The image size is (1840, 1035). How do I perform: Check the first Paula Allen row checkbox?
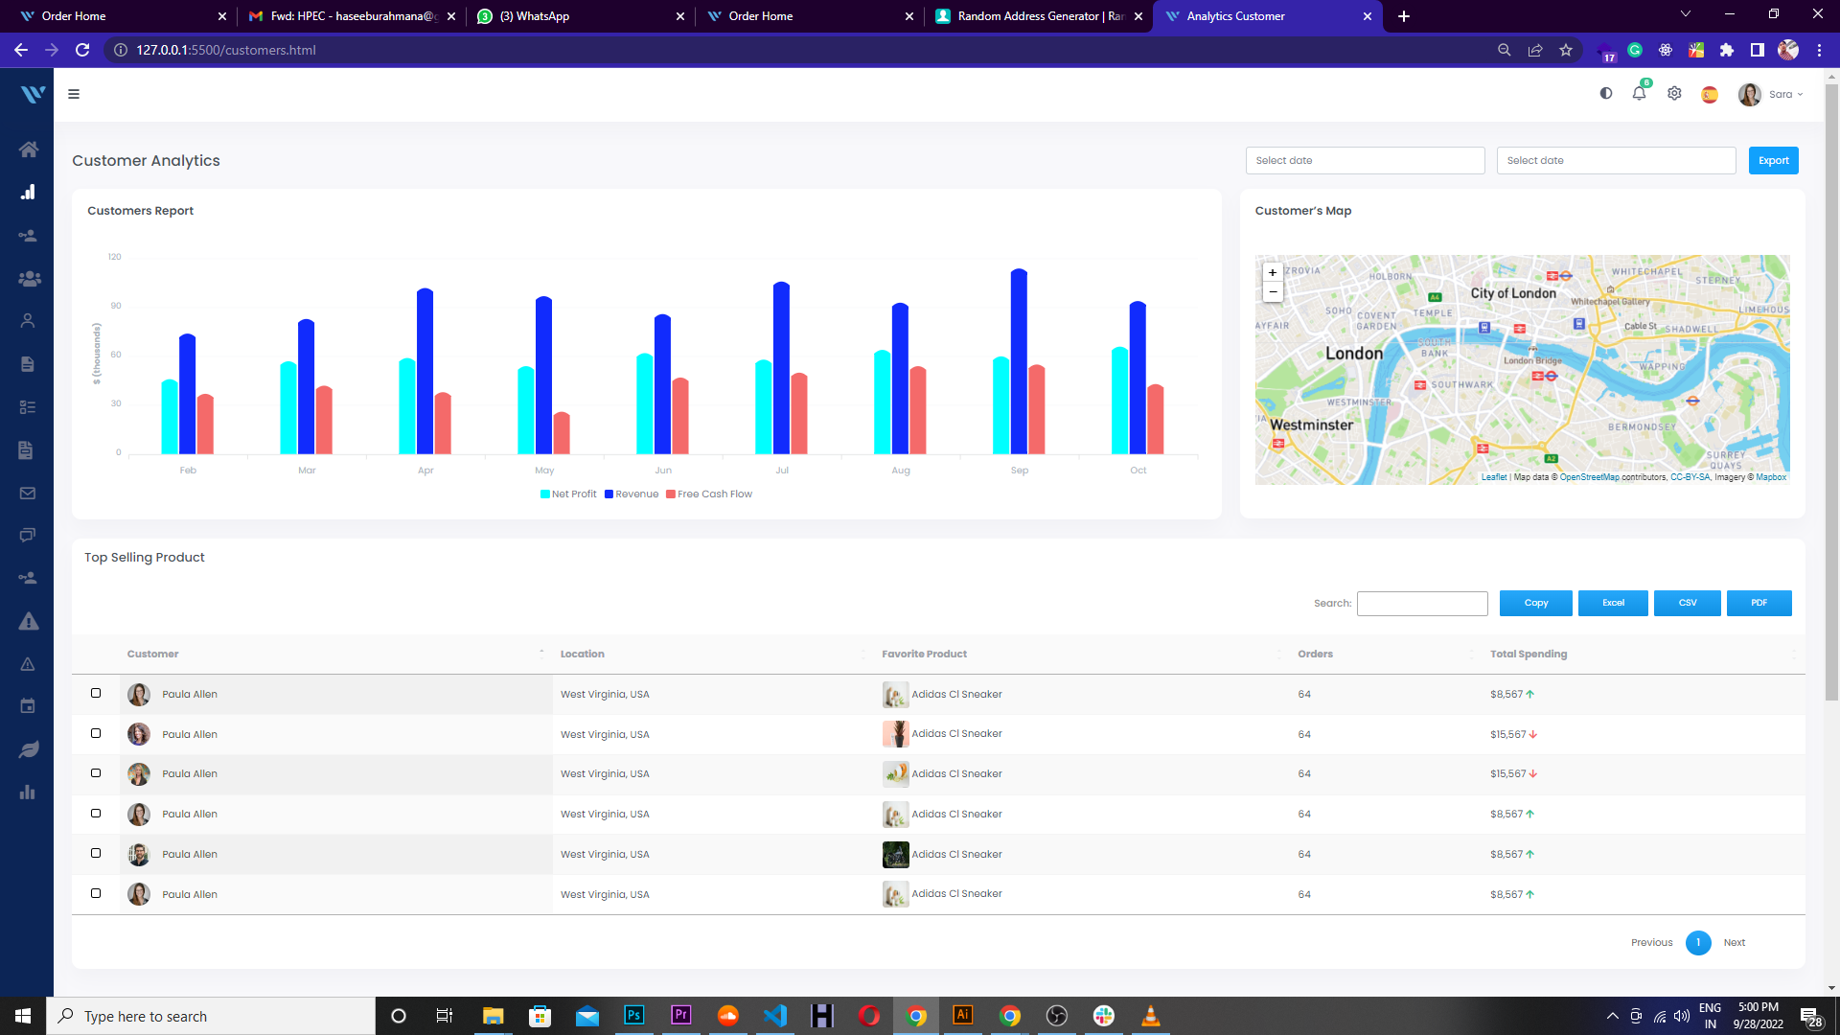96,693
